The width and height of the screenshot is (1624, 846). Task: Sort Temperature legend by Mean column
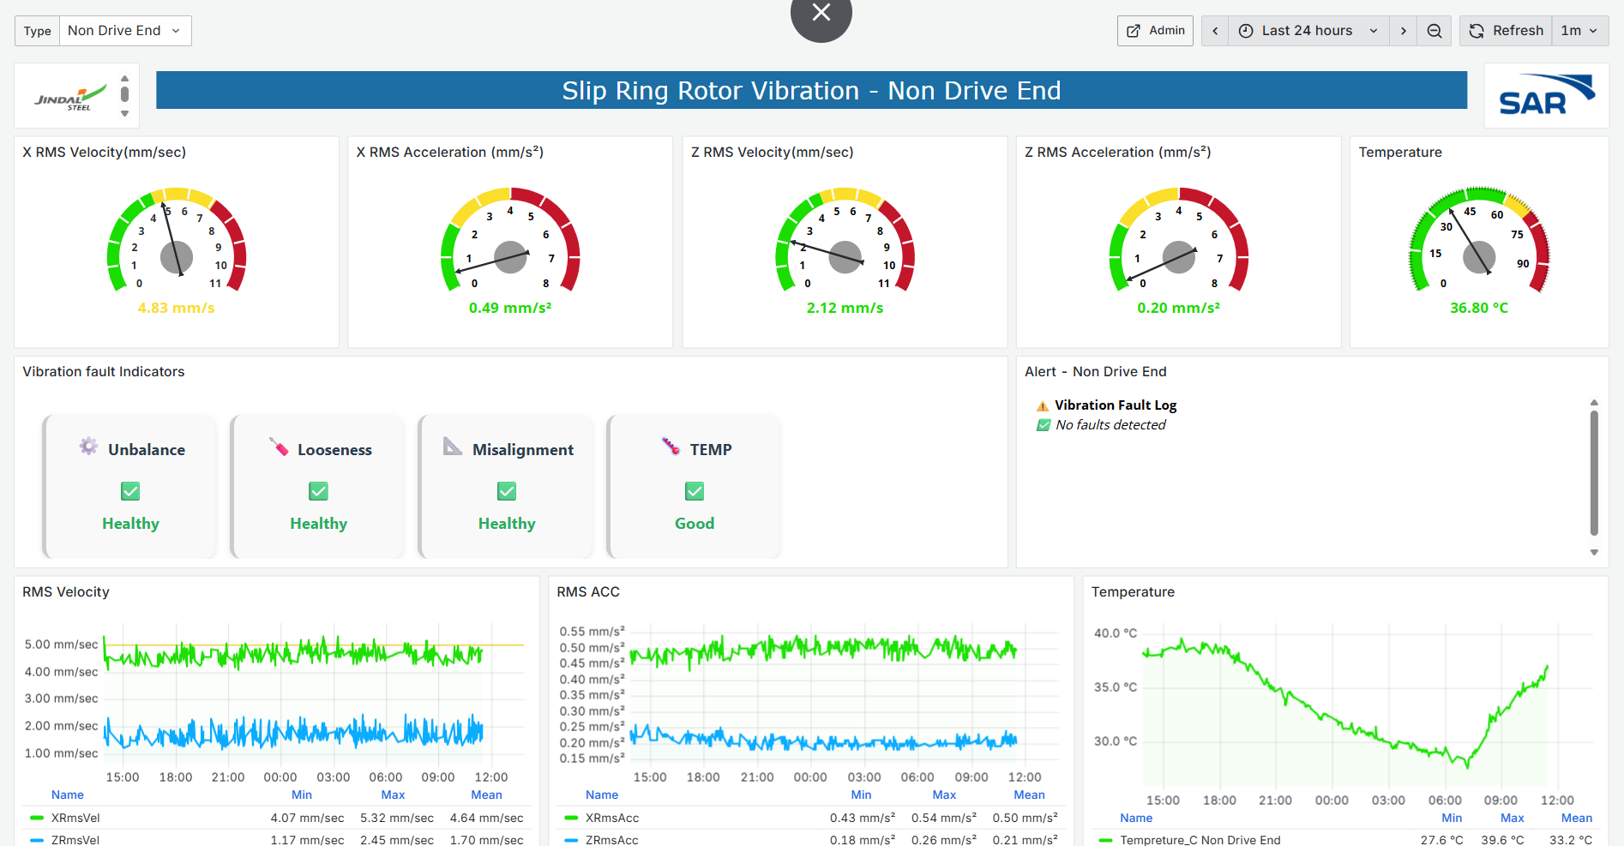click(x=1576, y=818)
